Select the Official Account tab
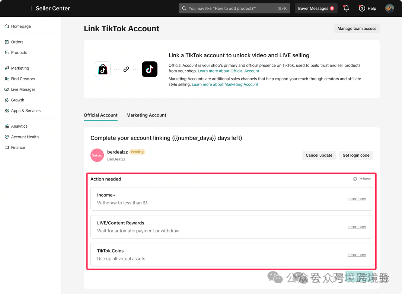The width and height of the screenshot is (402, 294). (100, 115)
